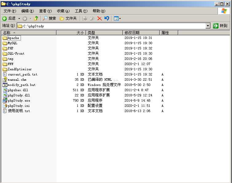Click the type Windows 批处理文件
The height and width of the screenshot is (183, 232).
[104, 85]
